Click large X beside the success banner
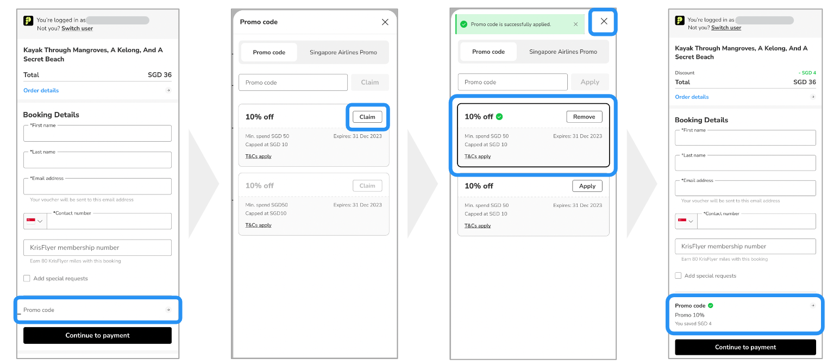 [x=604, y=22]
